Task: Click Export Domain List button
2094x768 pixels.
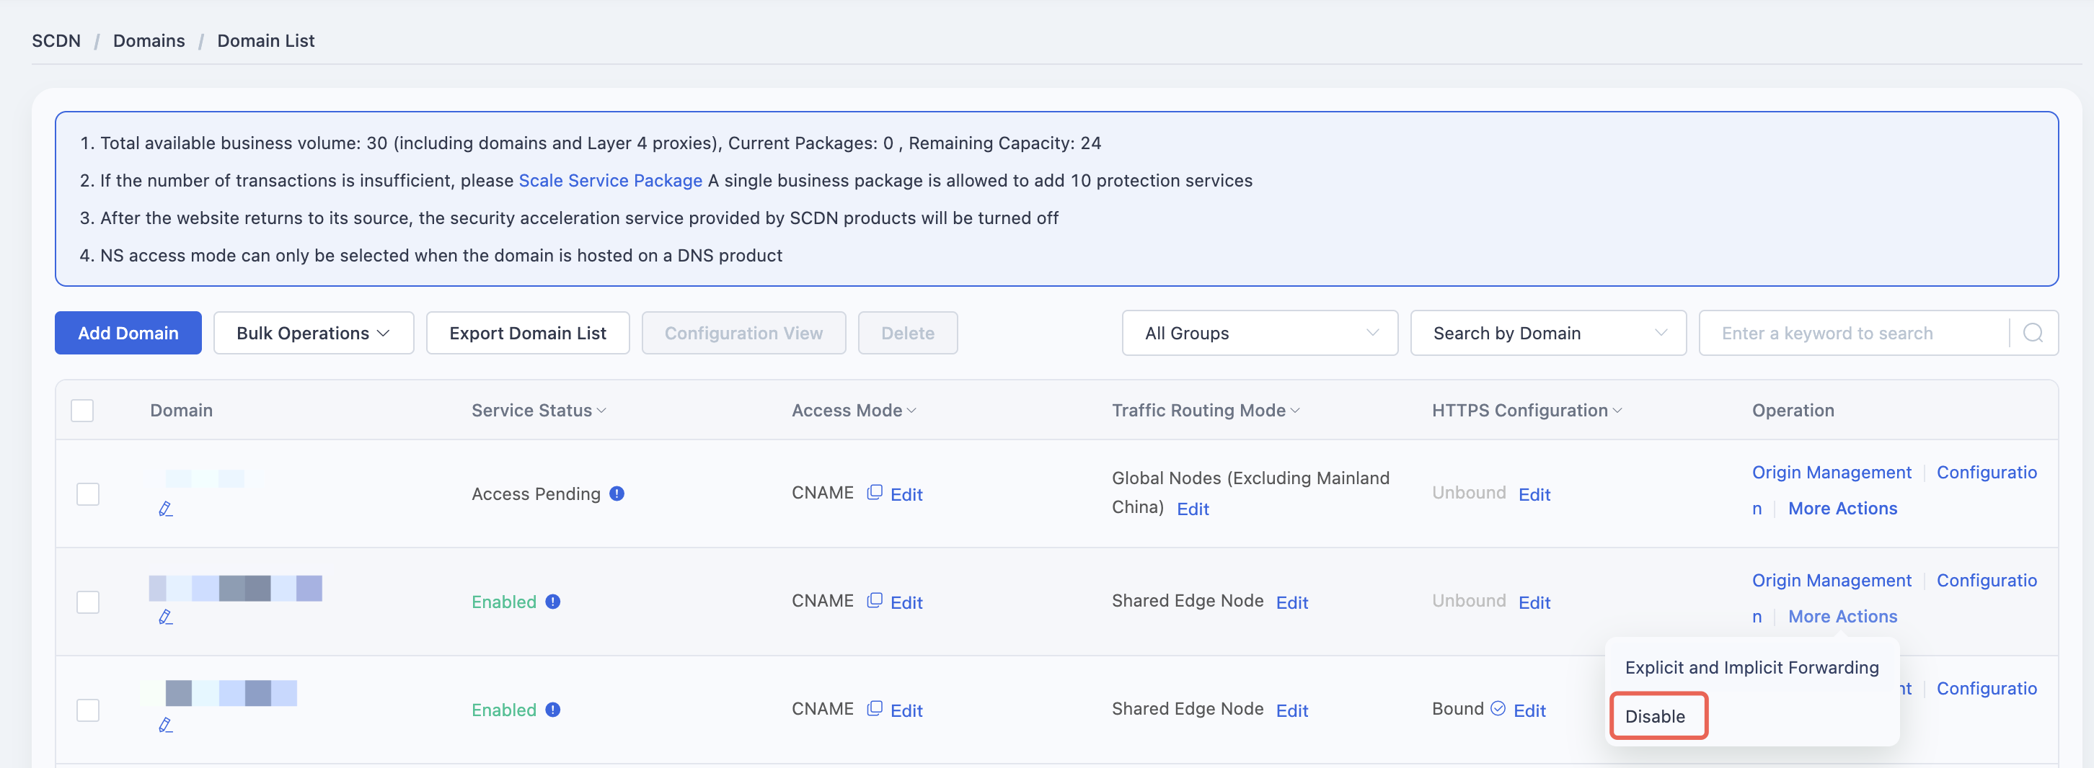Action: click(528, 333)
